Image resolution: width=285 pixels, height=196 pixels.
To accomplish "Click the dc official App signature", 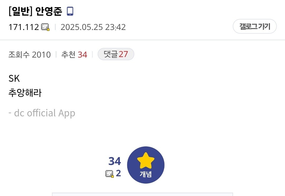I will coord(42,113).
